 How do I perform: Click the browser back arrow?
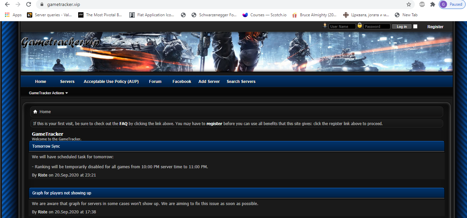coord(7,4)
